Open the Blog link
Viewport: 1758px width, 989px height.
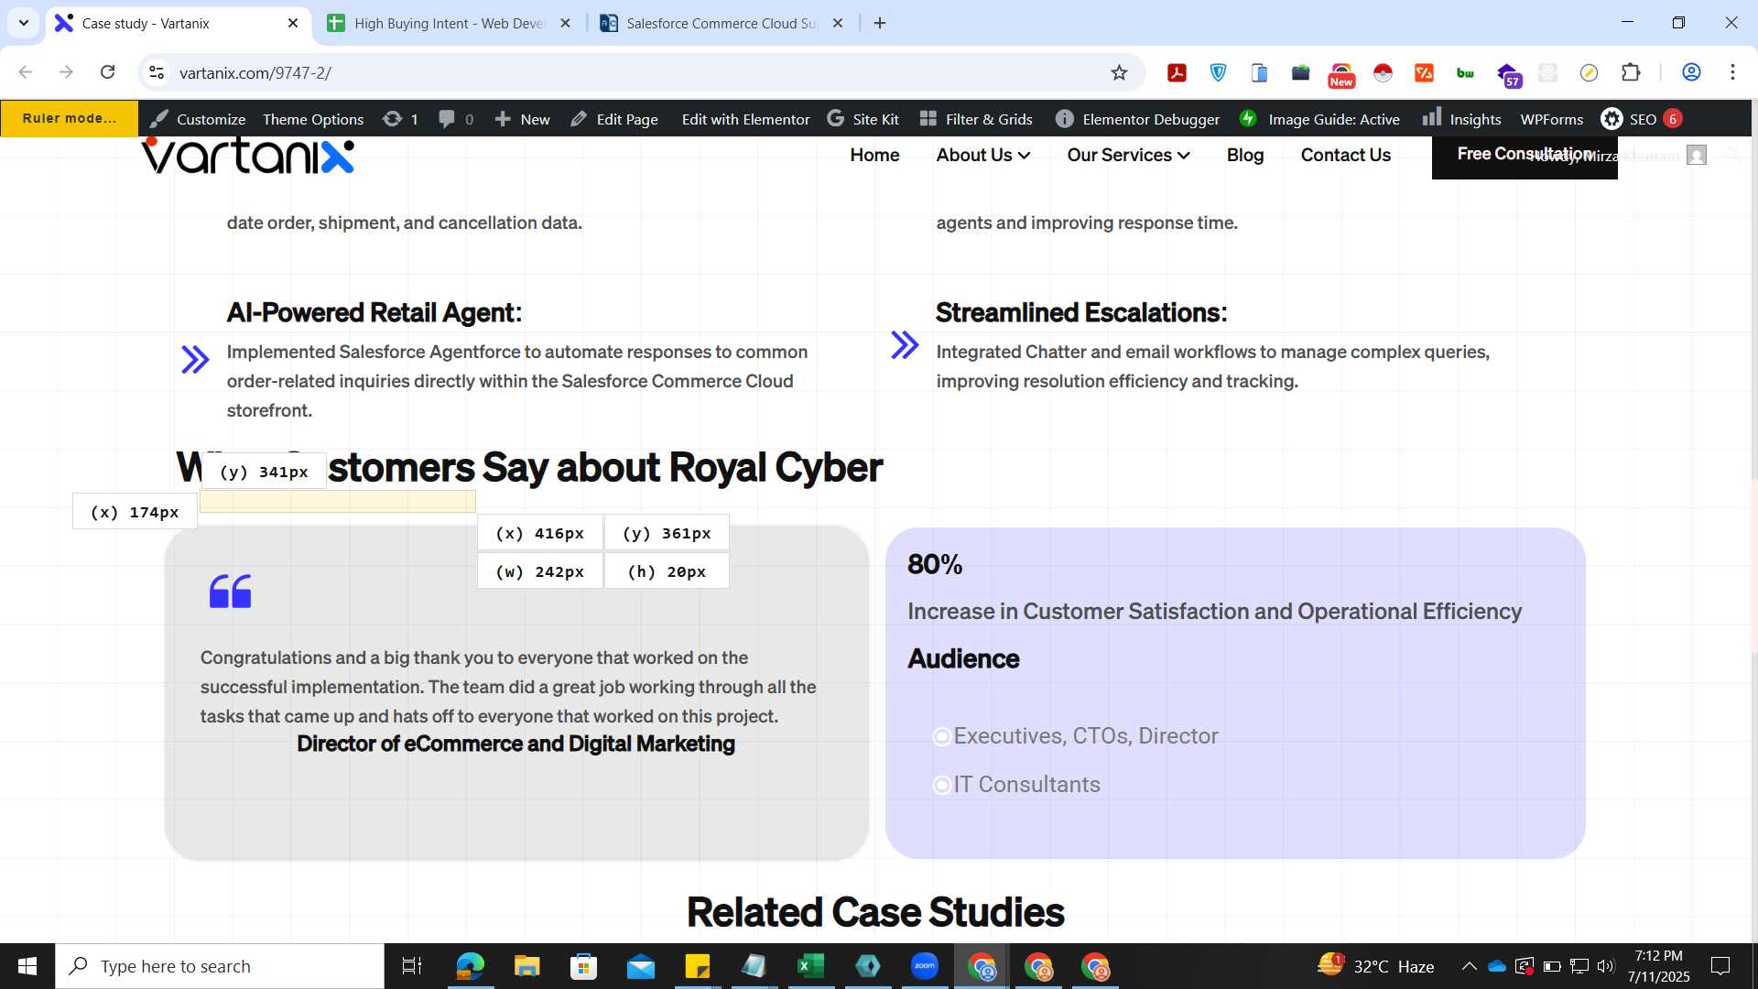pos(1245,155)
